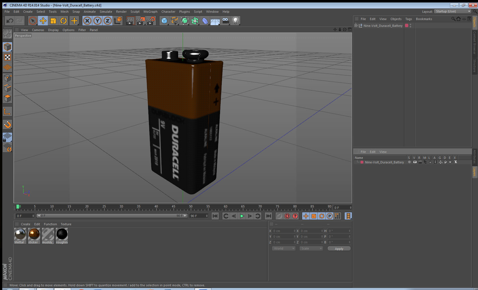
Task: Toggle Position keyframe recording icon
Action: [306, 216]
